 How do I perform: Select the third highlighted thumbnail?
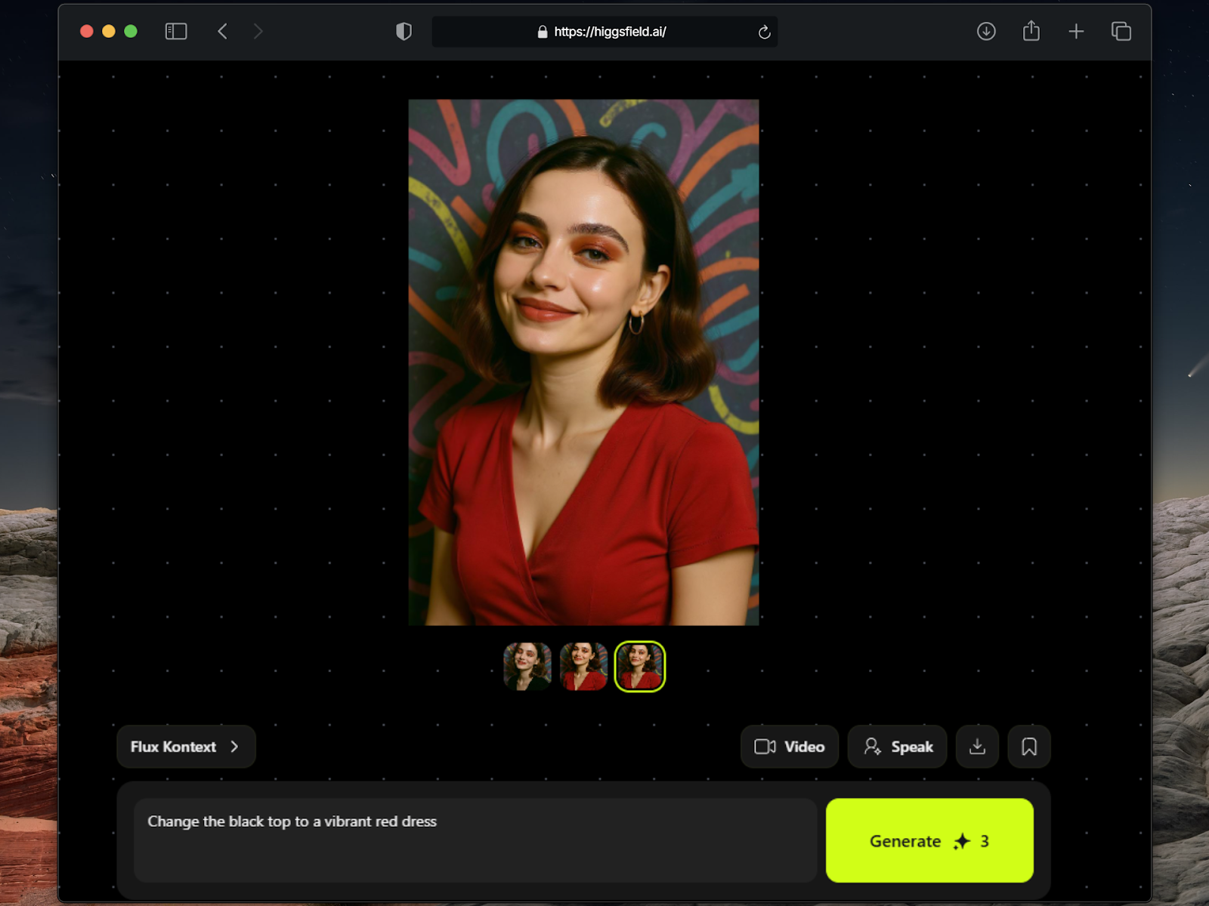click(639, 666)
